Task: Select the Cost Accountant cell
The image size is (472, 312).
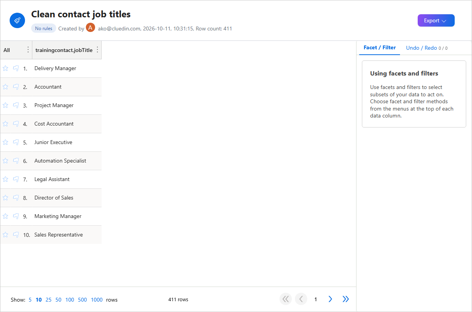Action: coord(67,124)
